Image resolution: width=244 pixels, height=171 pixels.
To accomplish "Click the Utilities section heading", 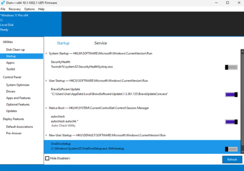I will point(8,42).
